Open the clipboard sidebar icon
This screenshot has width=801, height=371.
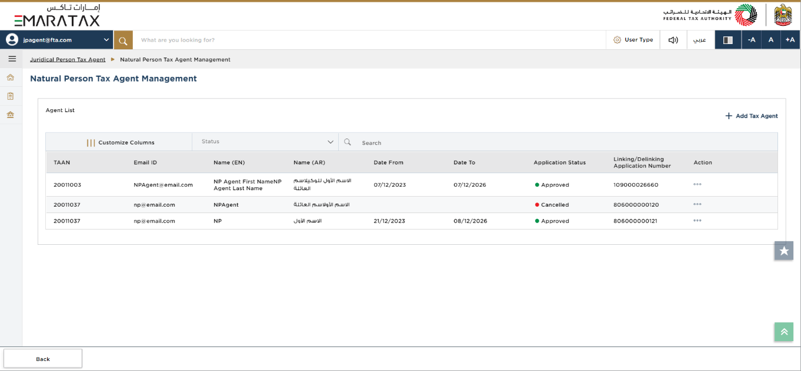pyautogui.click(x=11, y=96)
